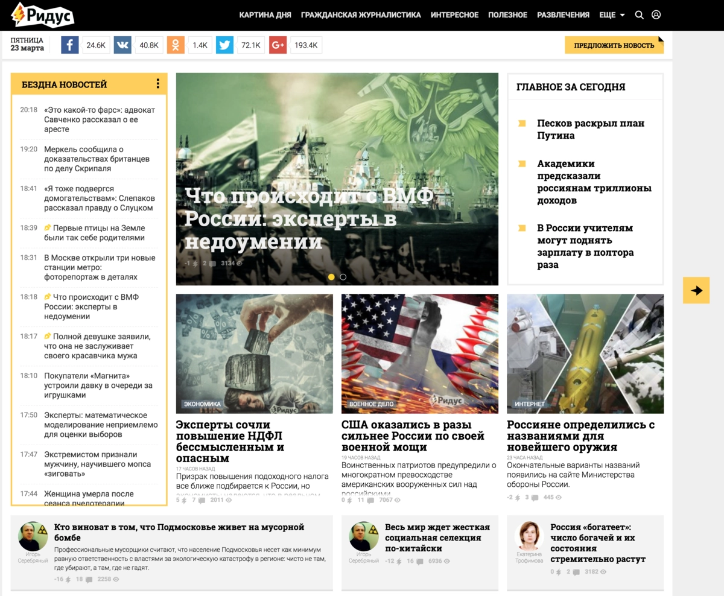The height and width of the screenshot is (596, 724).
Task: Click the Ridus logo in header
Action: tap(43, 14)
